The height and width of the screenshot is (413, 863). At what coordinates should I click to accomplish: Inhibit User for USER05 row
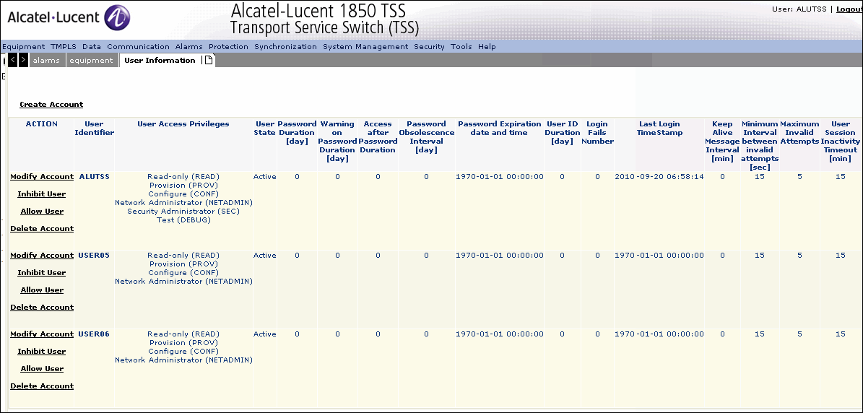(42, 273)
